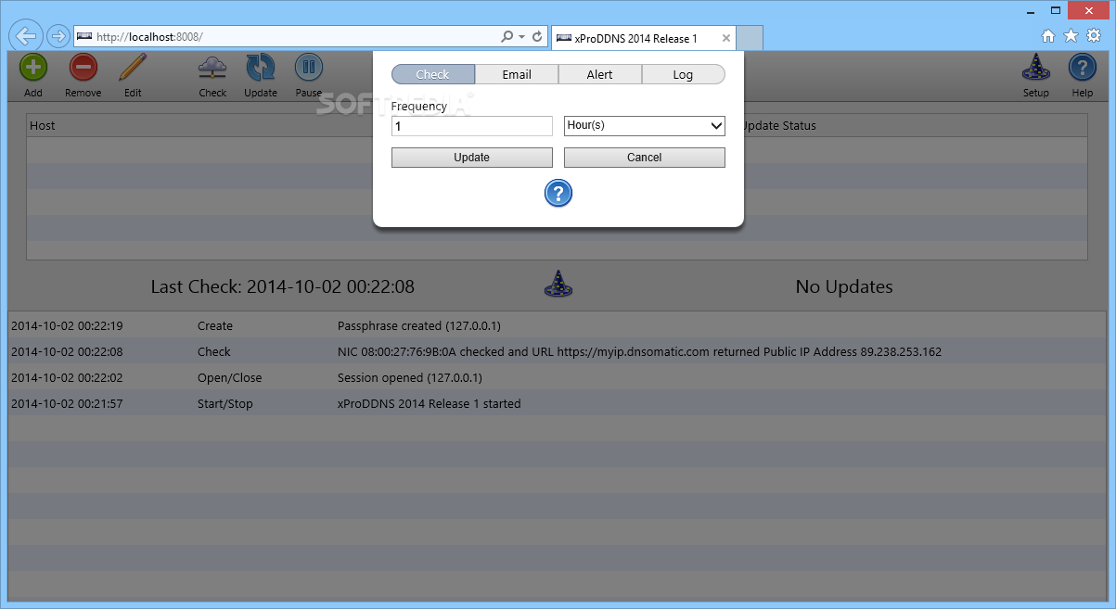Click the Start/Stop event type cell

point(225,404)
